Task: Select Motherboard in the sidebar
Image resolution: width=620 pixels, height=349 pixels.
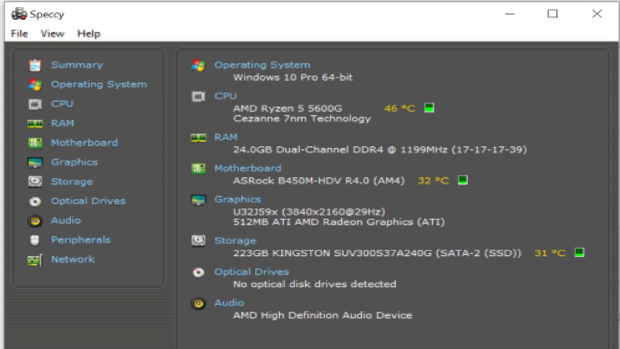Action: (x=84, y=142)
